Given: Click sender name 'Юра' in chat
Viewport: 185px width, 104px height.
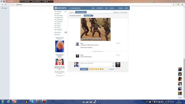Looking at the screenshot, I should 82,43.
